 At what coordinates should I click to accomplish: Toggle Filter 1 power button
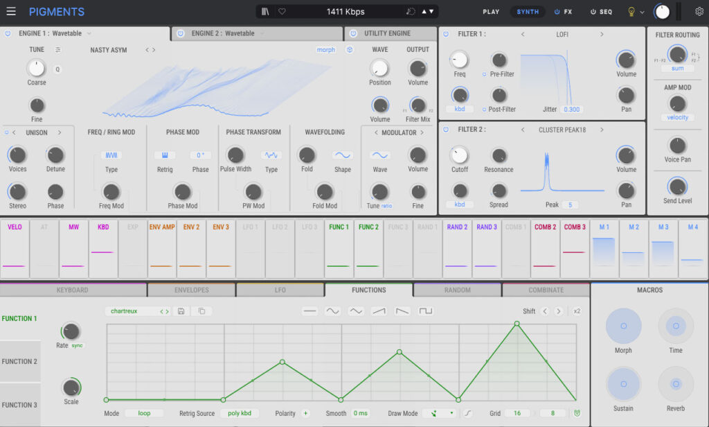tap(446, 34)
